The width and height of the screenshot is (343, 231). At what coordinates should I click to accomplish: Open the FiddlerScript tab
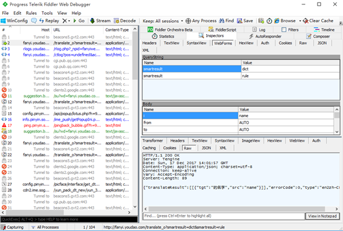pos(222,30)
